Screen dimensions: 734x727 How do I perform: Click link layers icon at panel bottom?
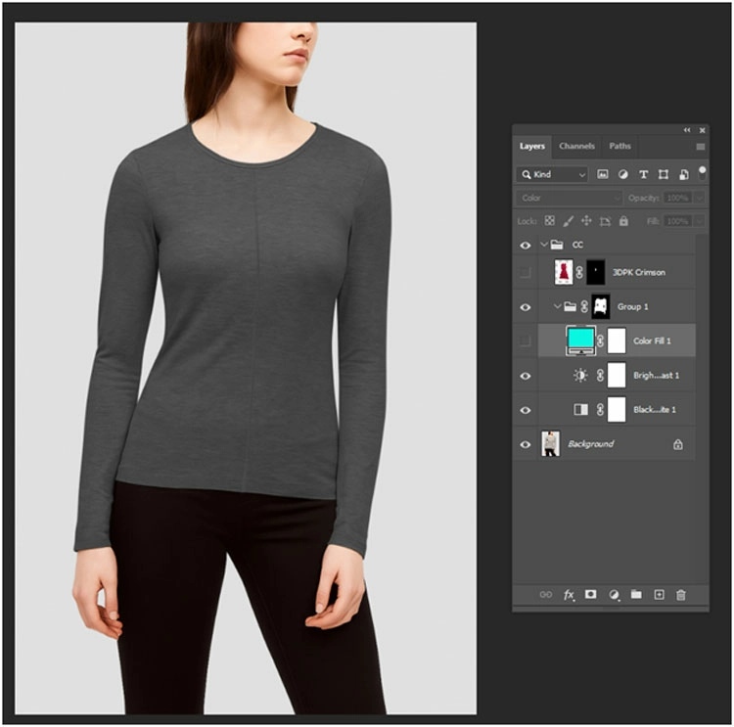[x=546, y=594]
